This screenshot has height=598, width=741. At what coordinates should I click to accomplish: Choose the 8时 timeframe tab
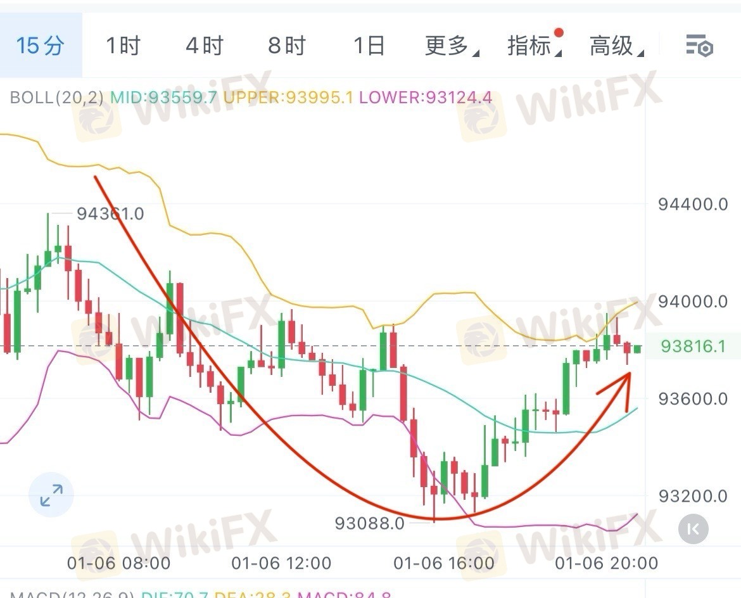click(x=286, y=46)
